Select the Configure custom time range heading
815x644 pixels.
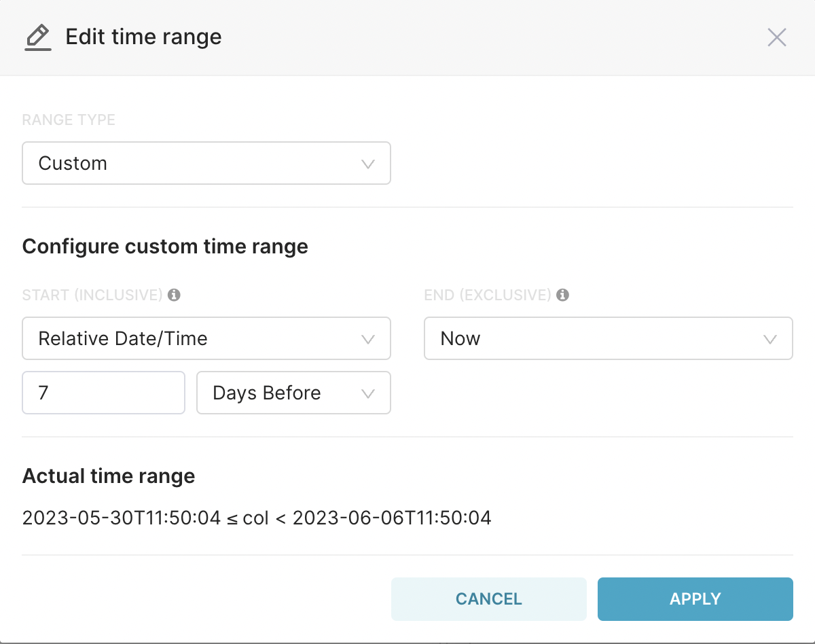pos(165,246)
